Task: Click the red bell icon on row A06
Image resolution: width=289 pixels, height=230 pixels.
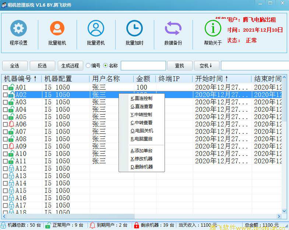Action: [11, 124]
